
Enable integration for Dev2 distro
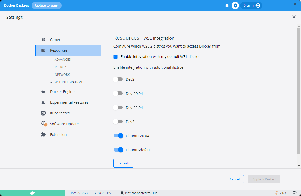[x=118, y=79]
